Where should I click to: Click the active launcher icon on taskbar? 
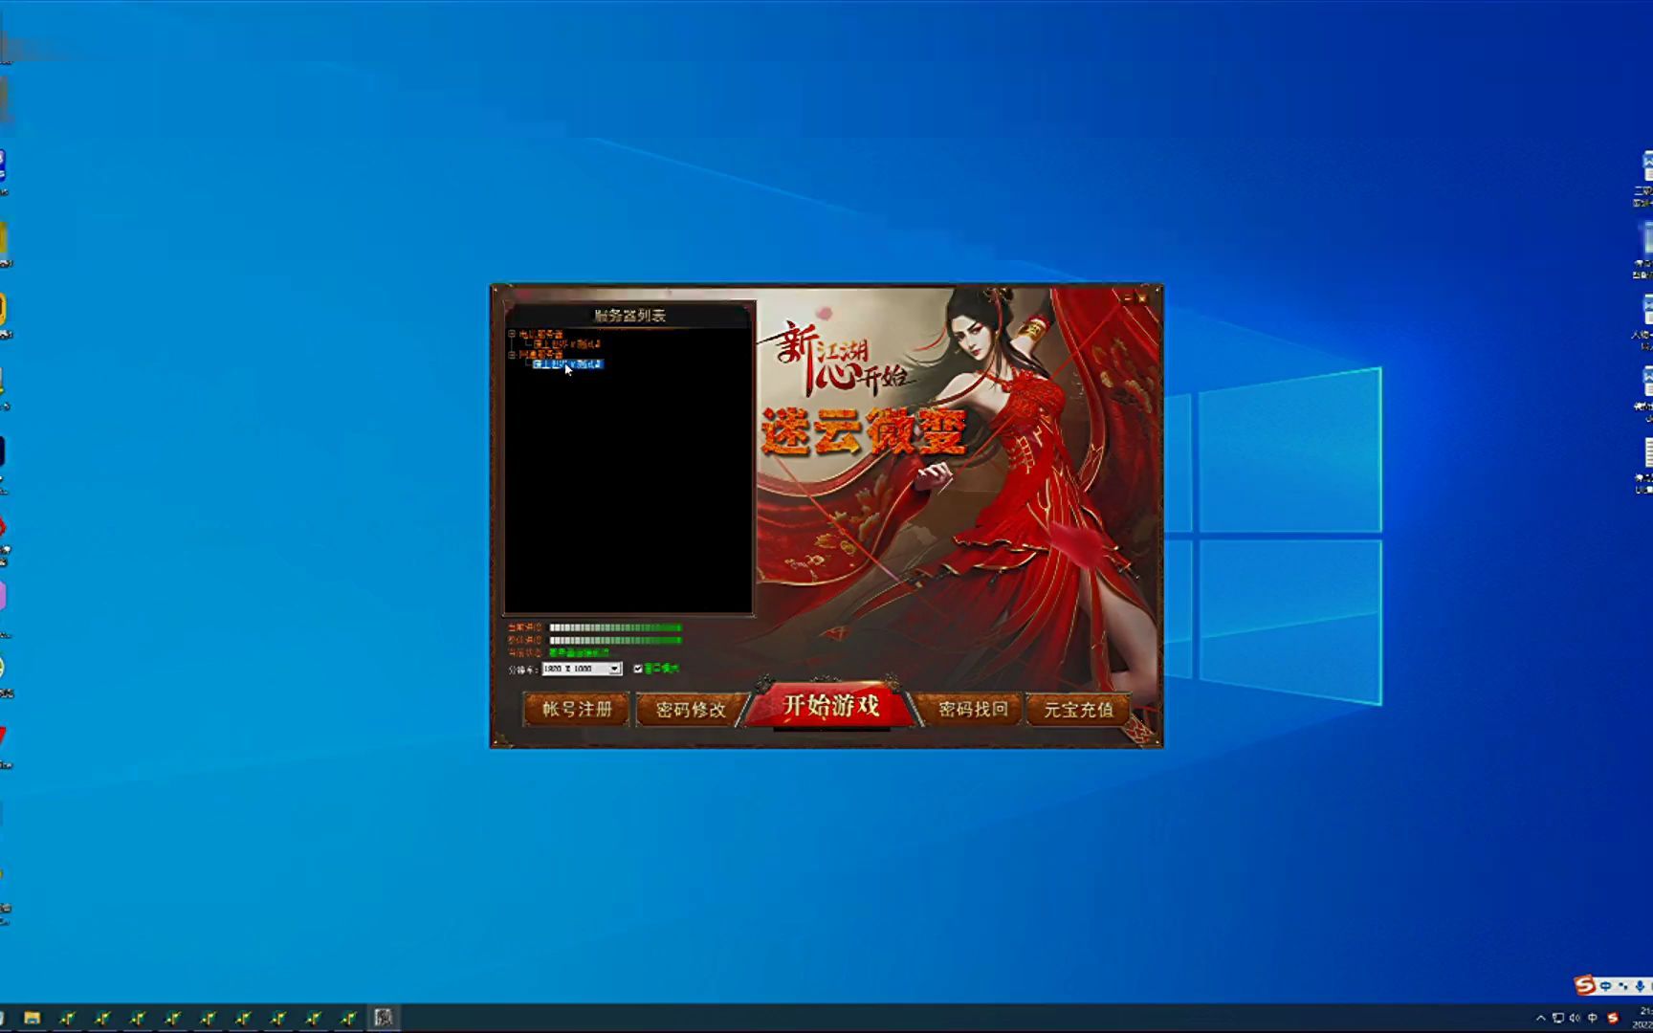click(x=384, y=1018)
